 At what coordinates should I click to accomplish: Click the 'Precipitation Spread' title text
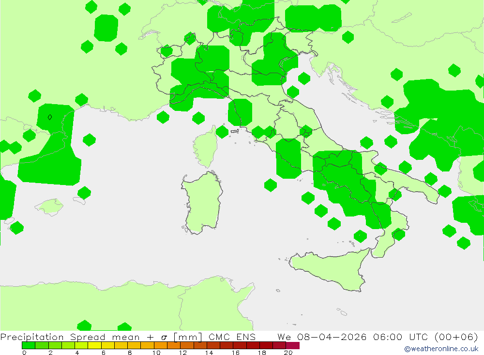pos(53,337)
